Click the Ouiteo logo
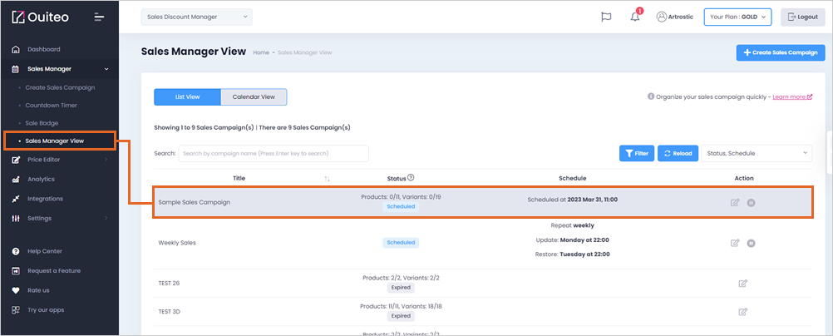The image size is (833, 336). [40, 17]
